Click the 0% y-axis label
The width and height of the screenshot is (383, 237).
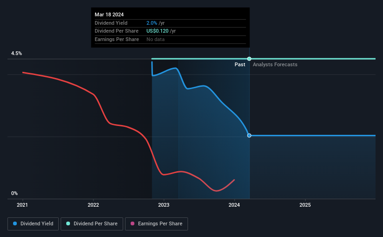(x=14, y=193)
